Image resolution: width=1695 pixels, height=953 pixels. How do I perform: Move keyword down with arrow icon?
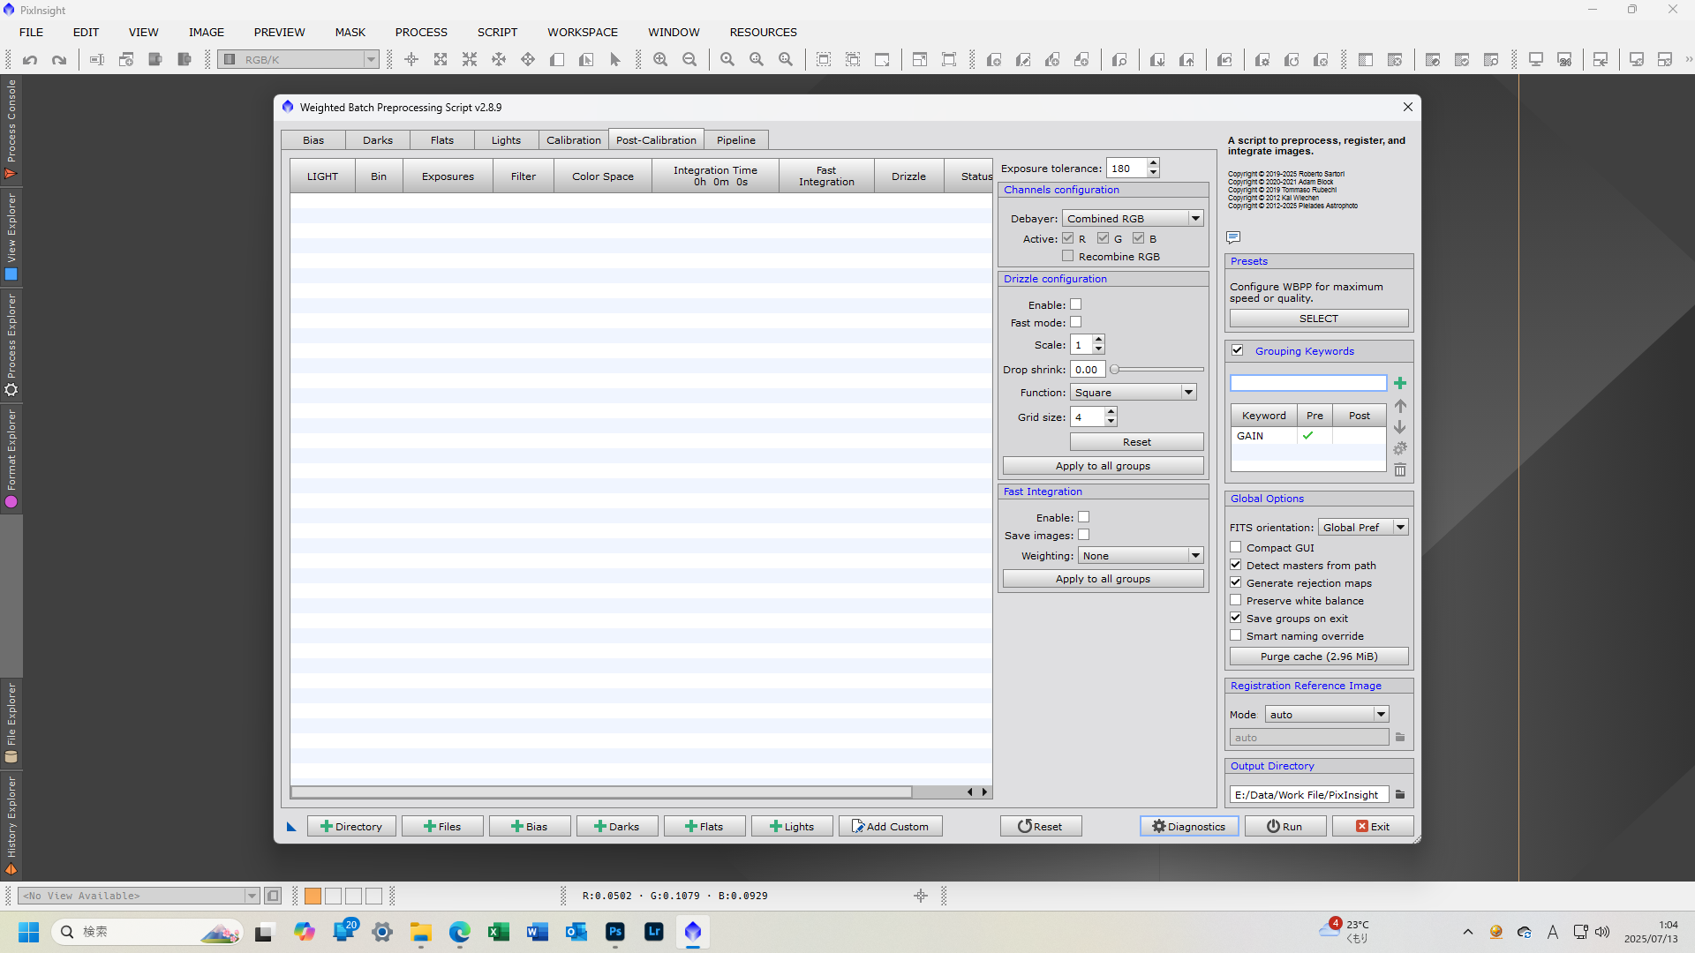coord(1400,427)
